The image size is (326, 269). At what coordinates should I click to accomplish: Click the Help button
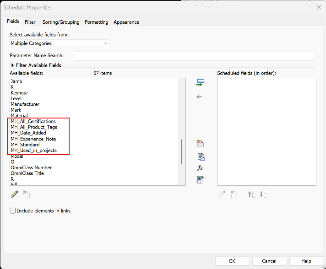(x=306, y=261)
